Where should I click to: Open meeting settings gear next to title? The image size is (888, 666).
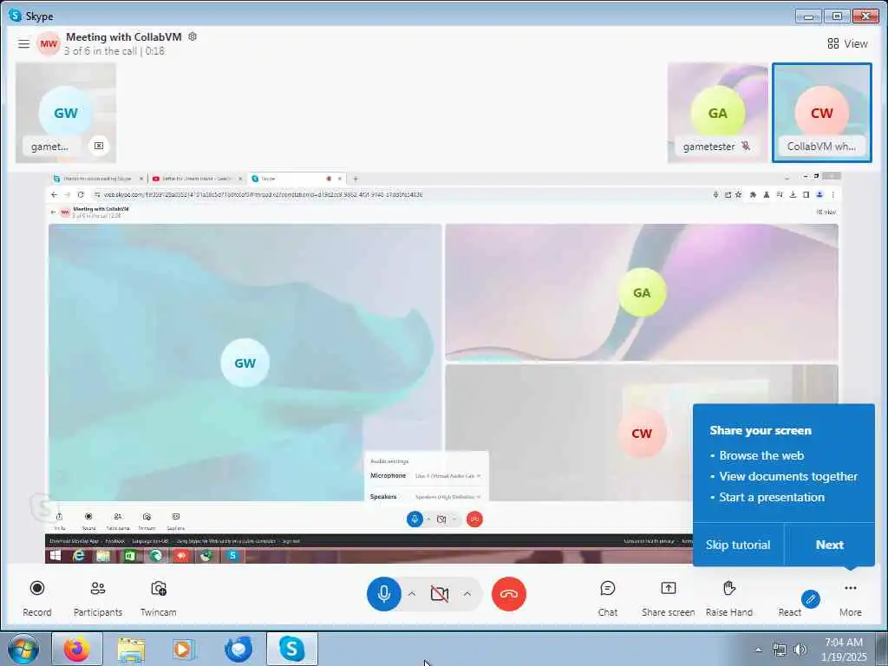(x=193, y=36)
